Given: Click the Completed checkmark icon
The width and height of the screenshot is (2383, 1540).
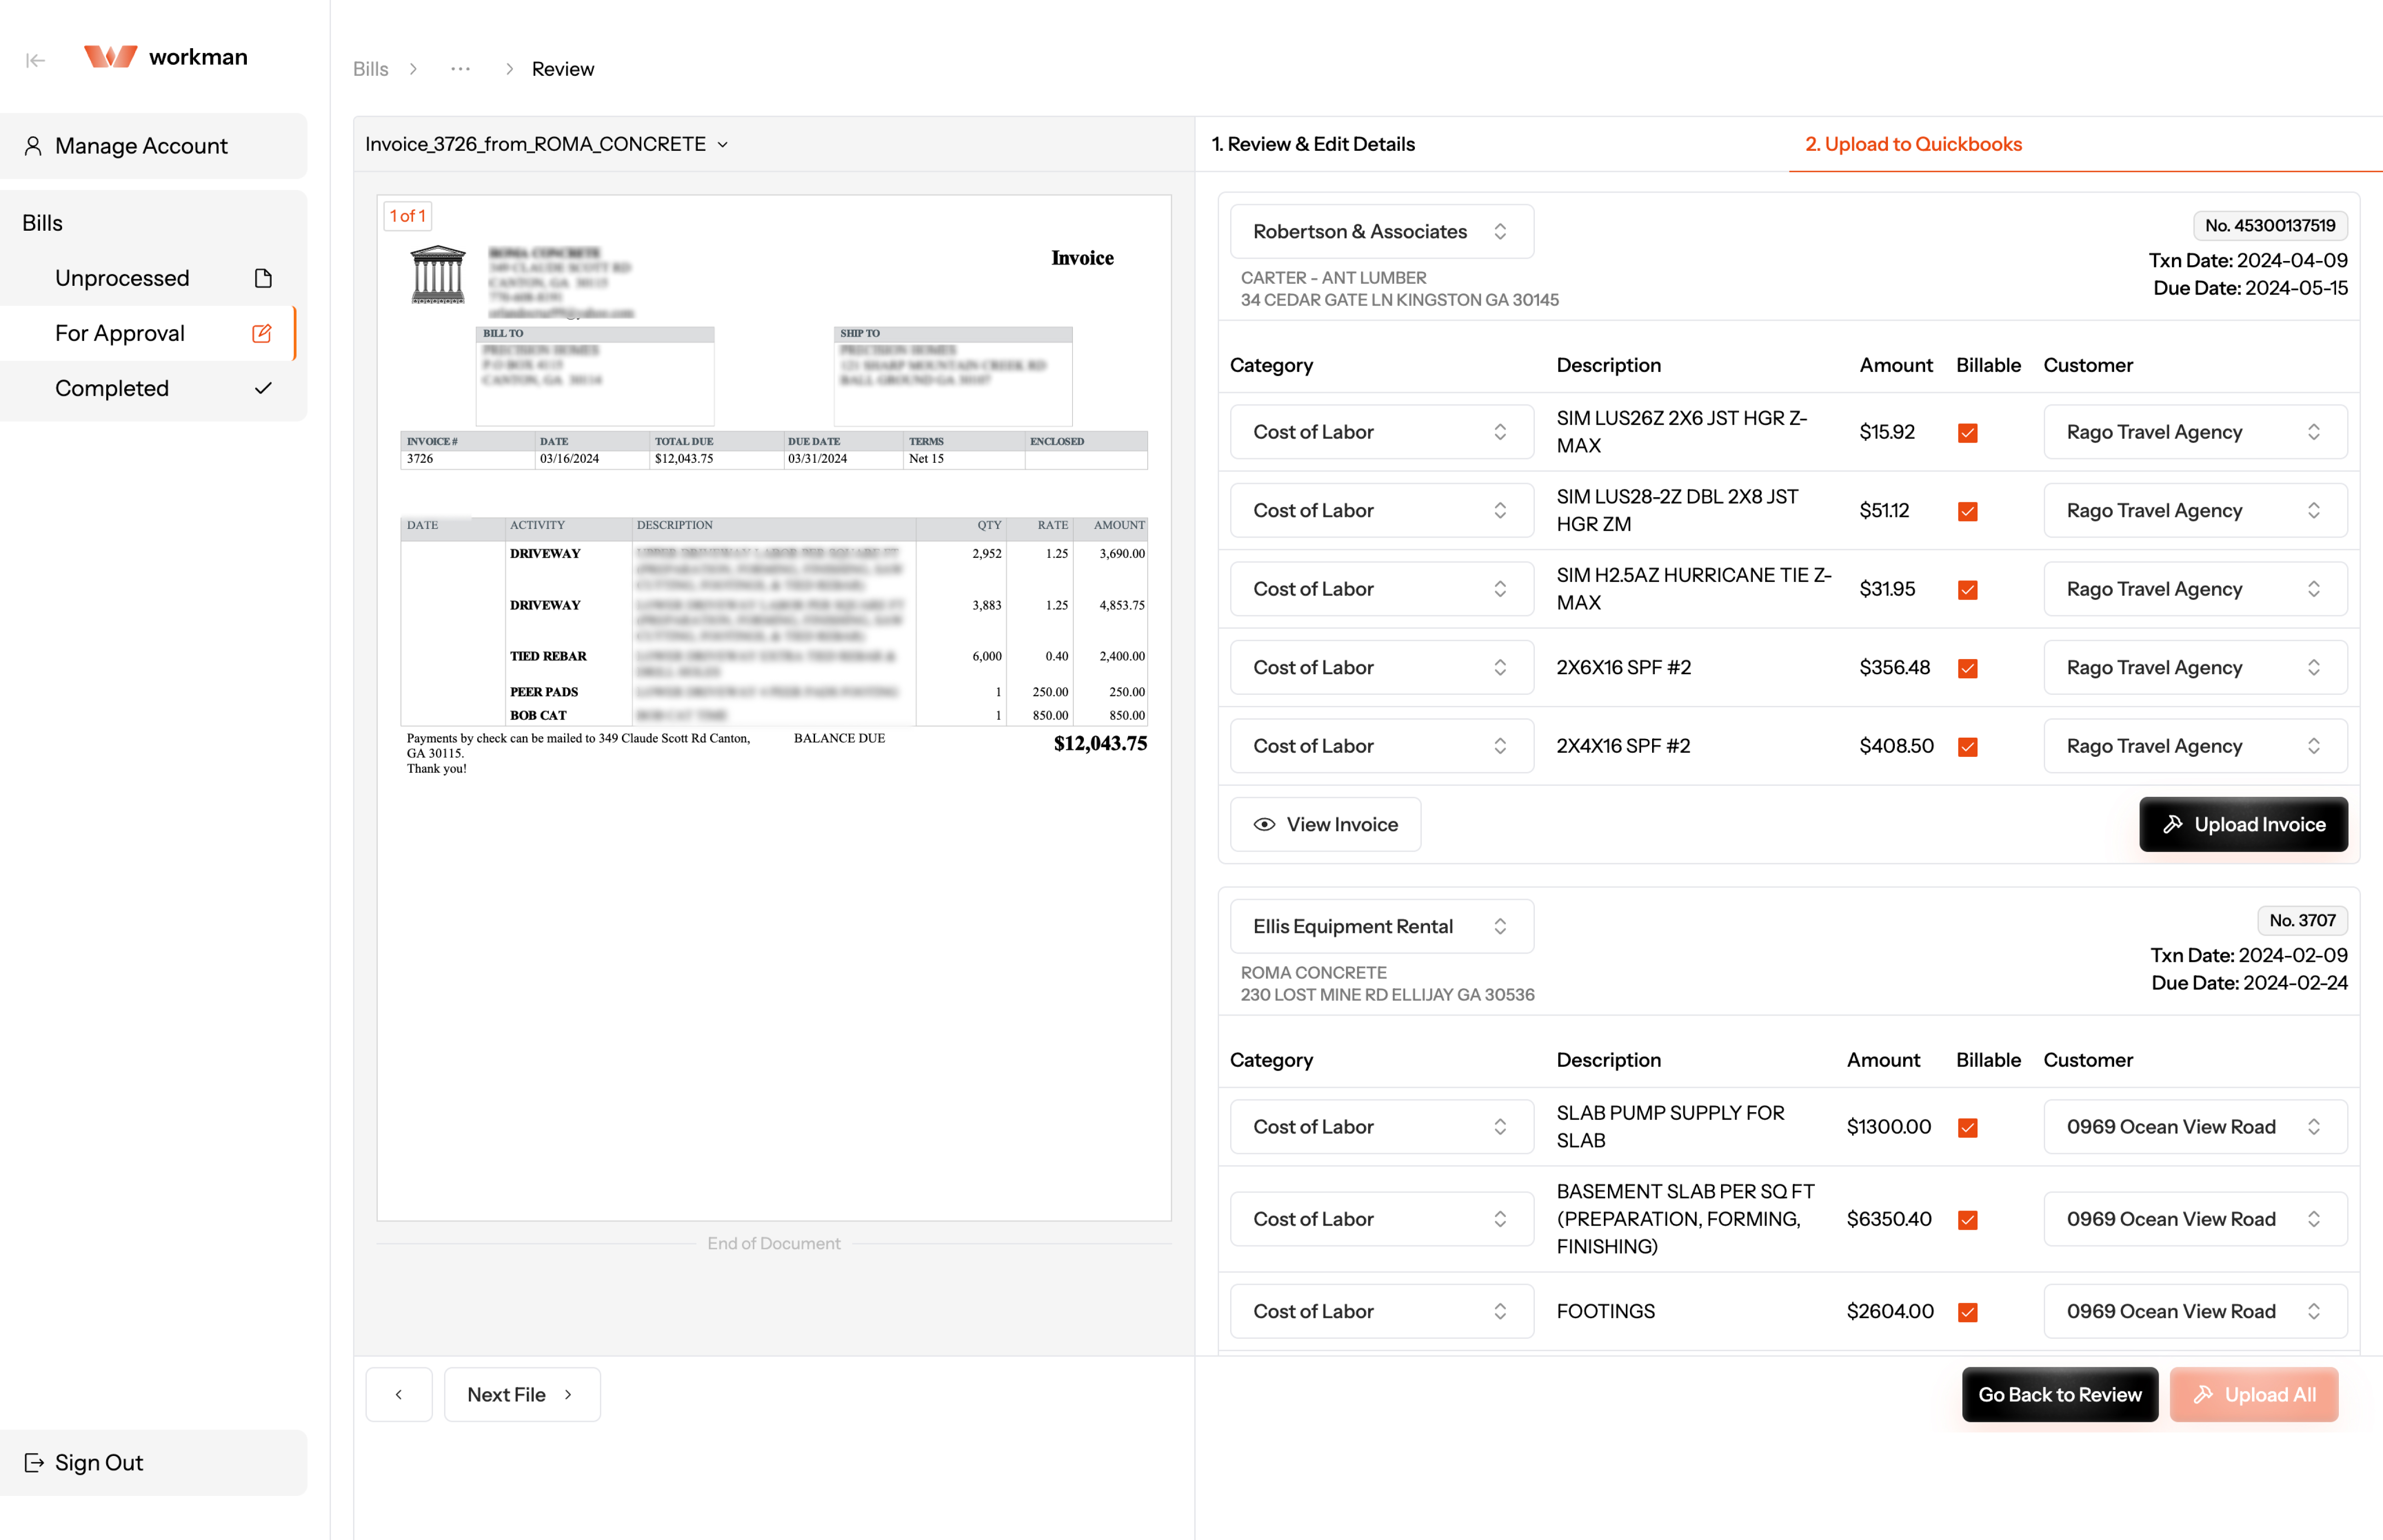Looking at the screenshot, I should 263,388.
